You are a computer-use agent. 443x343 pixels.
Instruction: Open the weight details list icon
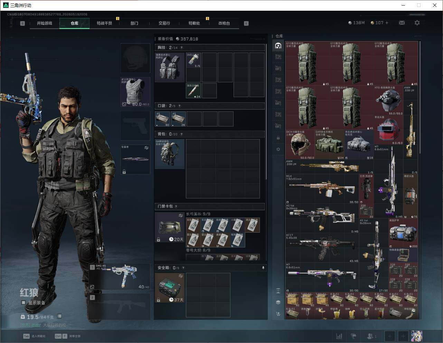coord(59,316)
